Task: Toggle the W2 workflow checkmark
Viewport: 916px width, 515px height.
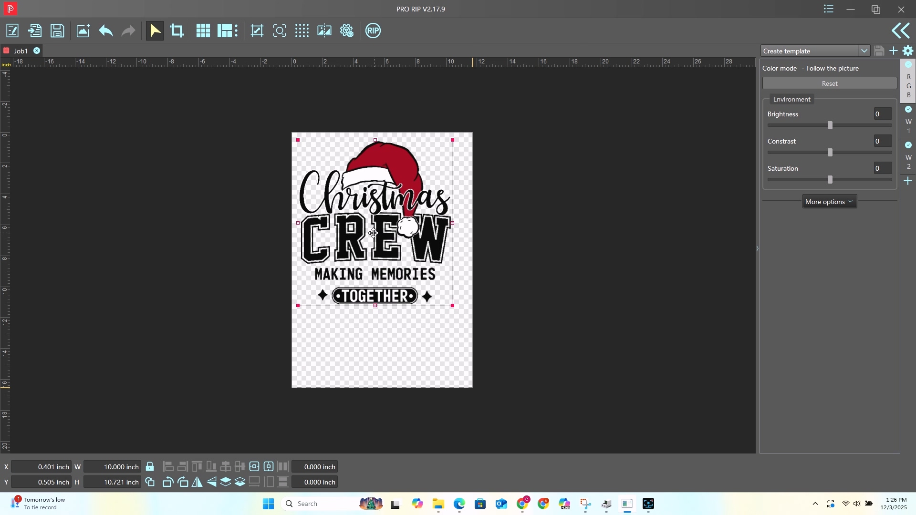Action: point(908,145)
